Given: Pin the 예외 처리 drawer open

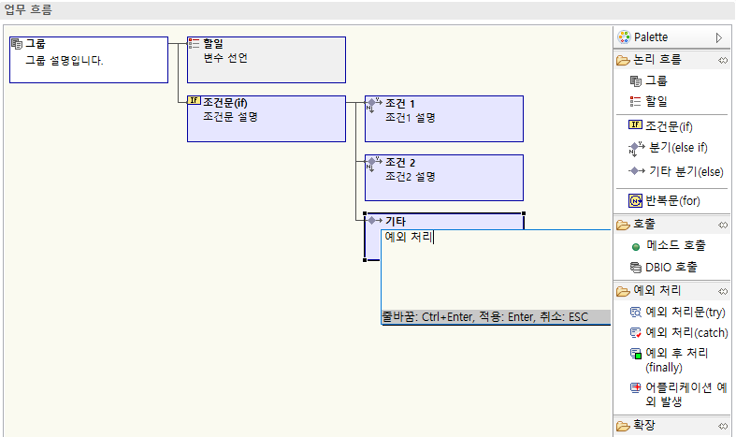Looking at the screenshot, I should (x=722, y=290).
